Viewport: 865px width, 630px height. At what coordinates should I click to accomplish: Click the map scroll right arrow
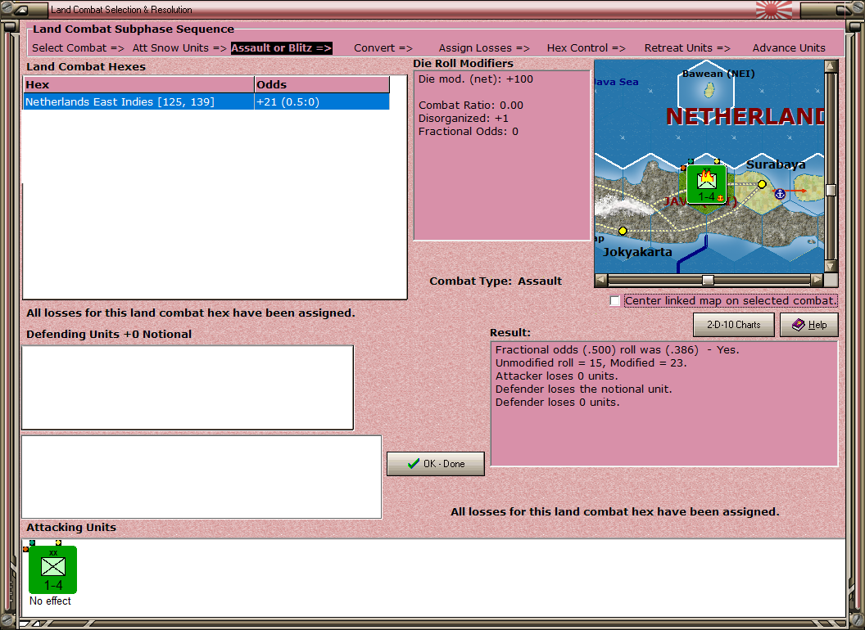[x=817, y=280]
